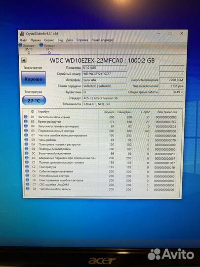Click the Порог column header
The width and height of the screenshot is (200, 267).
[x=145, y=112]
